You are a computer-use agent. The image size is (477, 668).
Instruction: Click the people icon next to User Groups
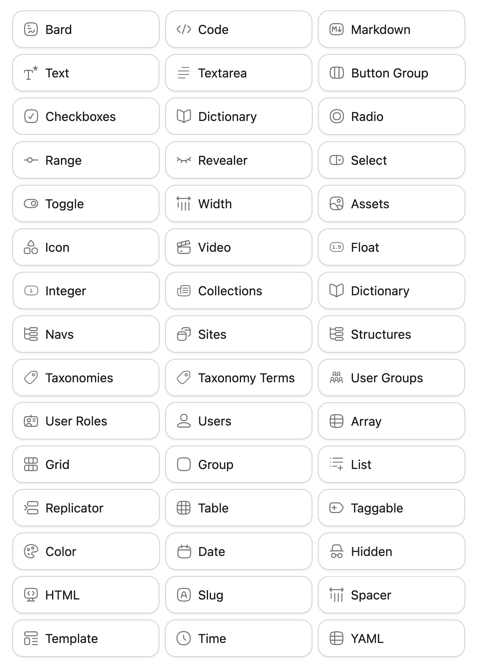point(337,378)
